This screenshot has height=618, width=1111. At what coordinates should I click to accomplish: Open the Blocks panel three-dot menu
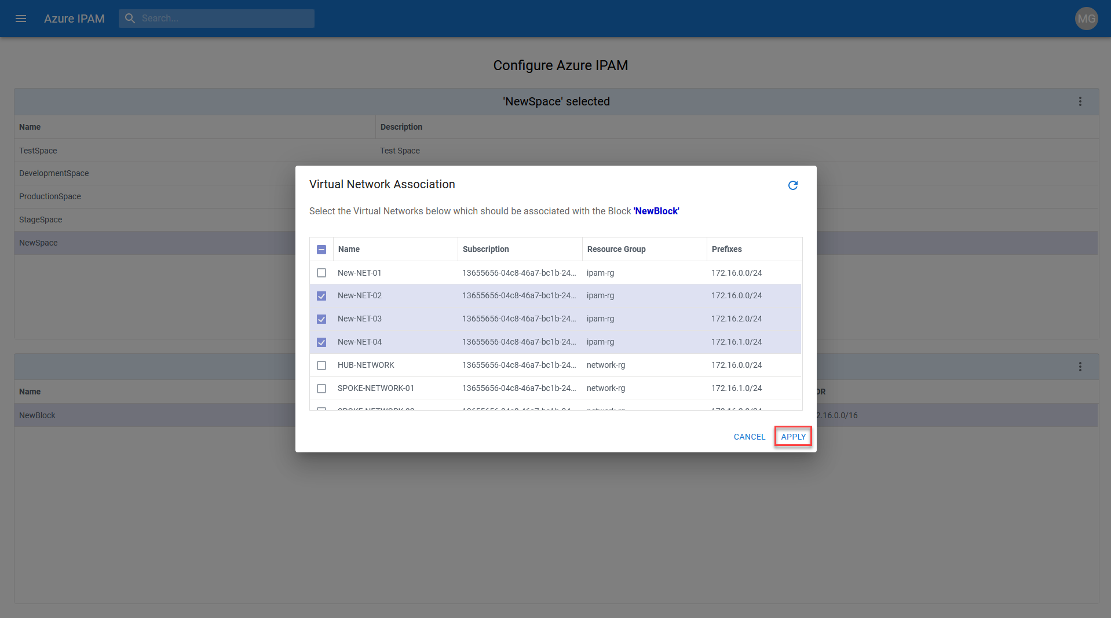(x=1080, y=367)
